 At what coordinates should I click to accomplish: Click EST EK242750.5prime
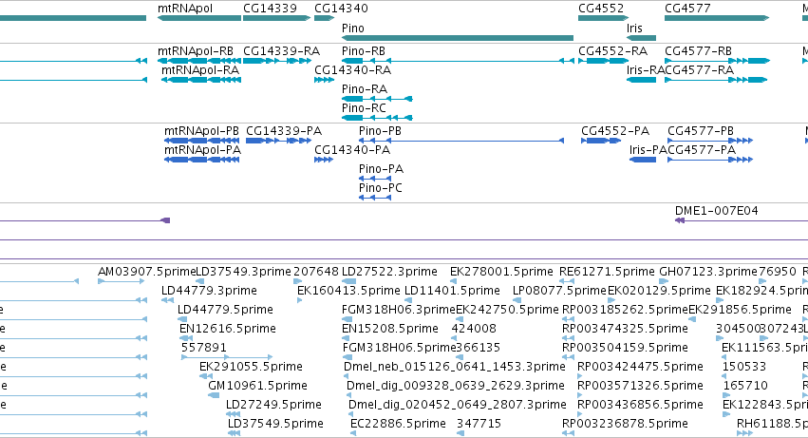[508, 310]
